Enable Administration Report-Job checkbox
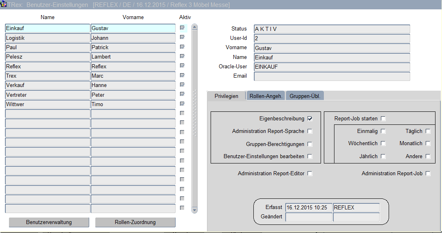Viewport: 442px width, 233px height. pos(428,174)
